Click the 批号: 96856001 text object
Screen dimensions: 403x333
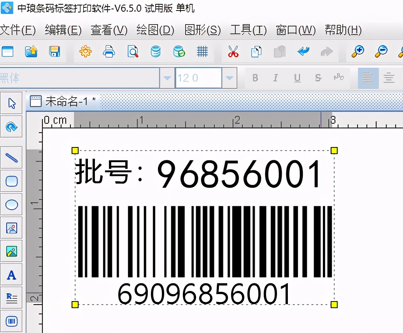[x=198, y=173]
